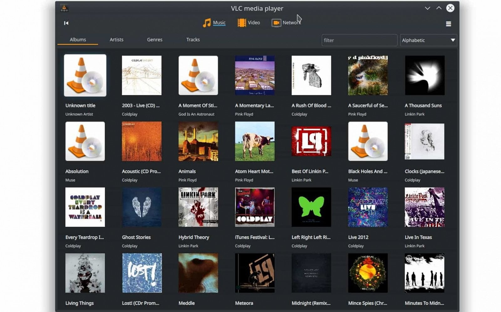Open Atom Heart Mot... cow cover
Viewport: 501px width, 312px height.
pos(255,141)
